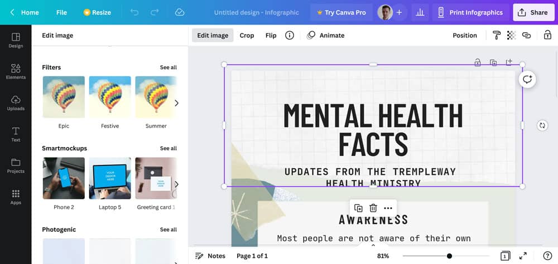Toggle the Notes panel
The width and height of the screenshot is (558, 264).
click(x=210, y=256)
